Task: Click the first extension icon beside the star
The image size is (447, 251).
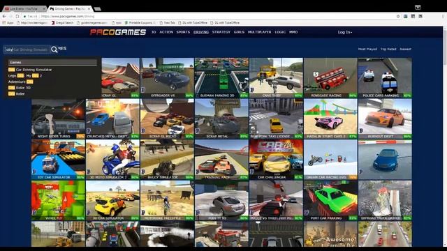Action: pos(405,16)
